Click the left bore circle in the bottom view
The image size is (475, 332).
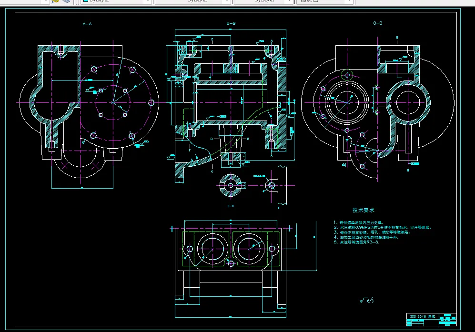[x=212, y=249]
